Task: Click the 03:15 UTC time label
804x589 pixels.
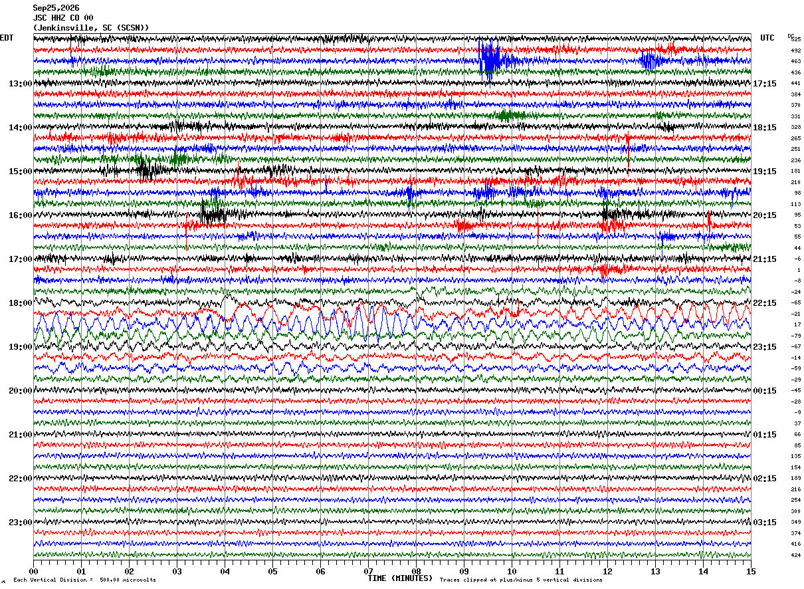Action: (x=765, y=523)
